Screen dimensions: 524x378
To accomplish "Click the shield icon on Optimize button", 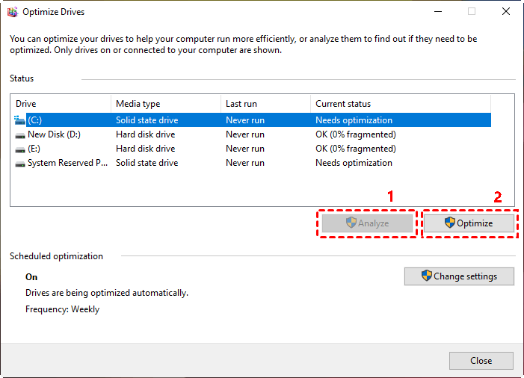I will pyautogui.click(x=450, y=223).
